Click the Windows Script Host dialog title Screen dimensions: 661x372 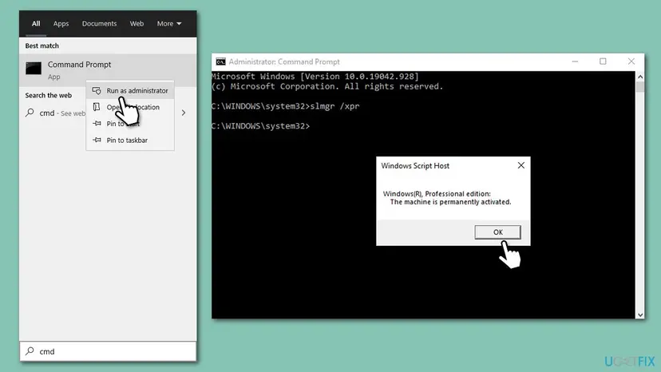(x=415, y=166)
